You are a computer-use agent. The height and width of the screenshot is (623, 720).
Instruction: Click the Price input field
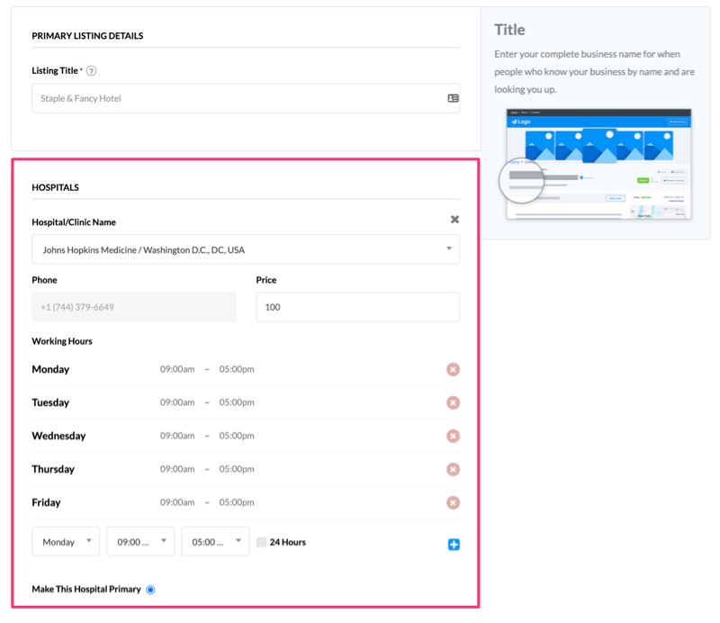tap(357, 307)
